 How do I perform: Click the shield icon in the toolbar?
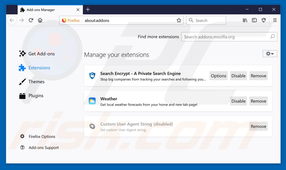click(264, 20)
